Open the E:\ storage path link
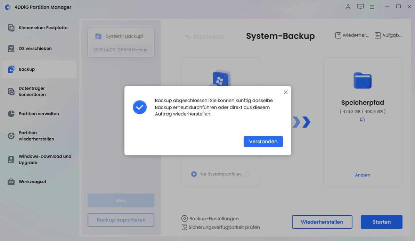The image size is (415, 241). 363,119
